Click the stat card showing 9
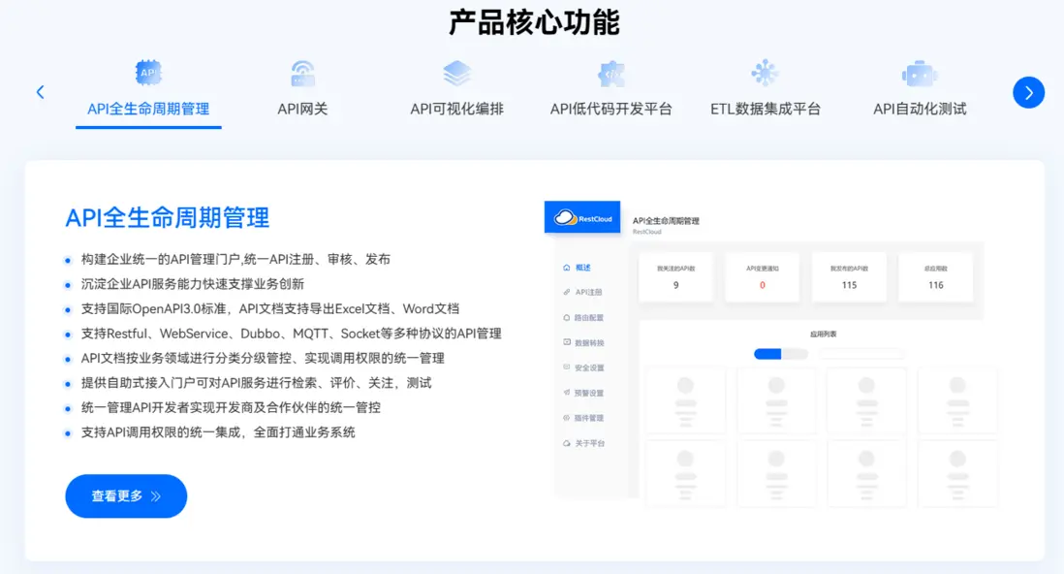Viewport: 1064px width, 574px height. point(675,277)
